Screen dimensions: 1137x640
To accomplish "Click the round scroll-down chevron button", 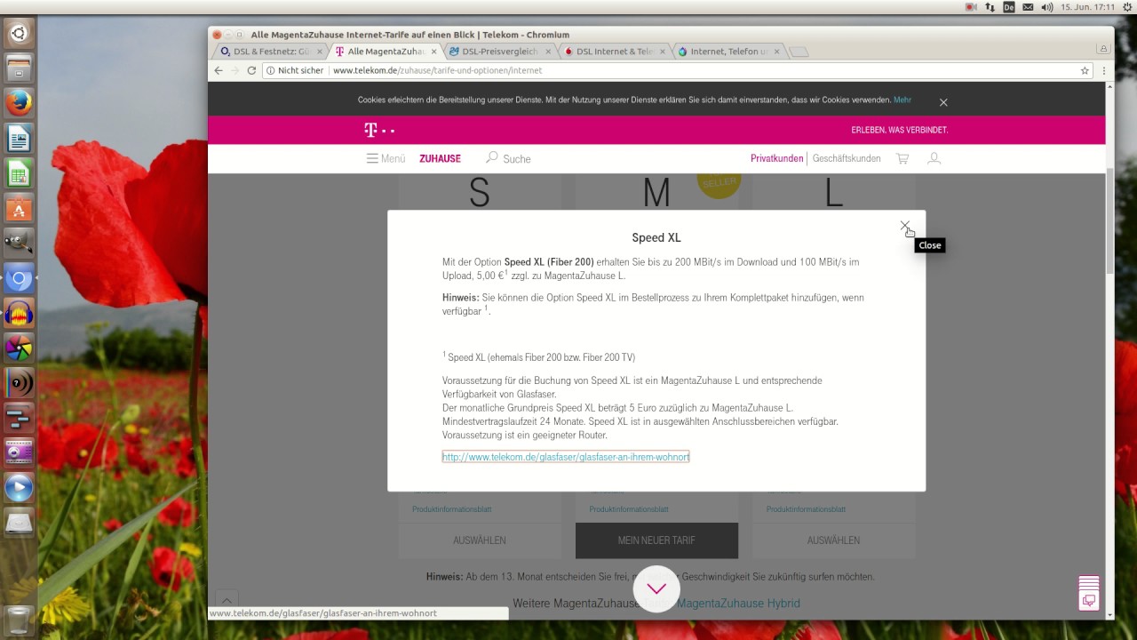I will [656, 588].
